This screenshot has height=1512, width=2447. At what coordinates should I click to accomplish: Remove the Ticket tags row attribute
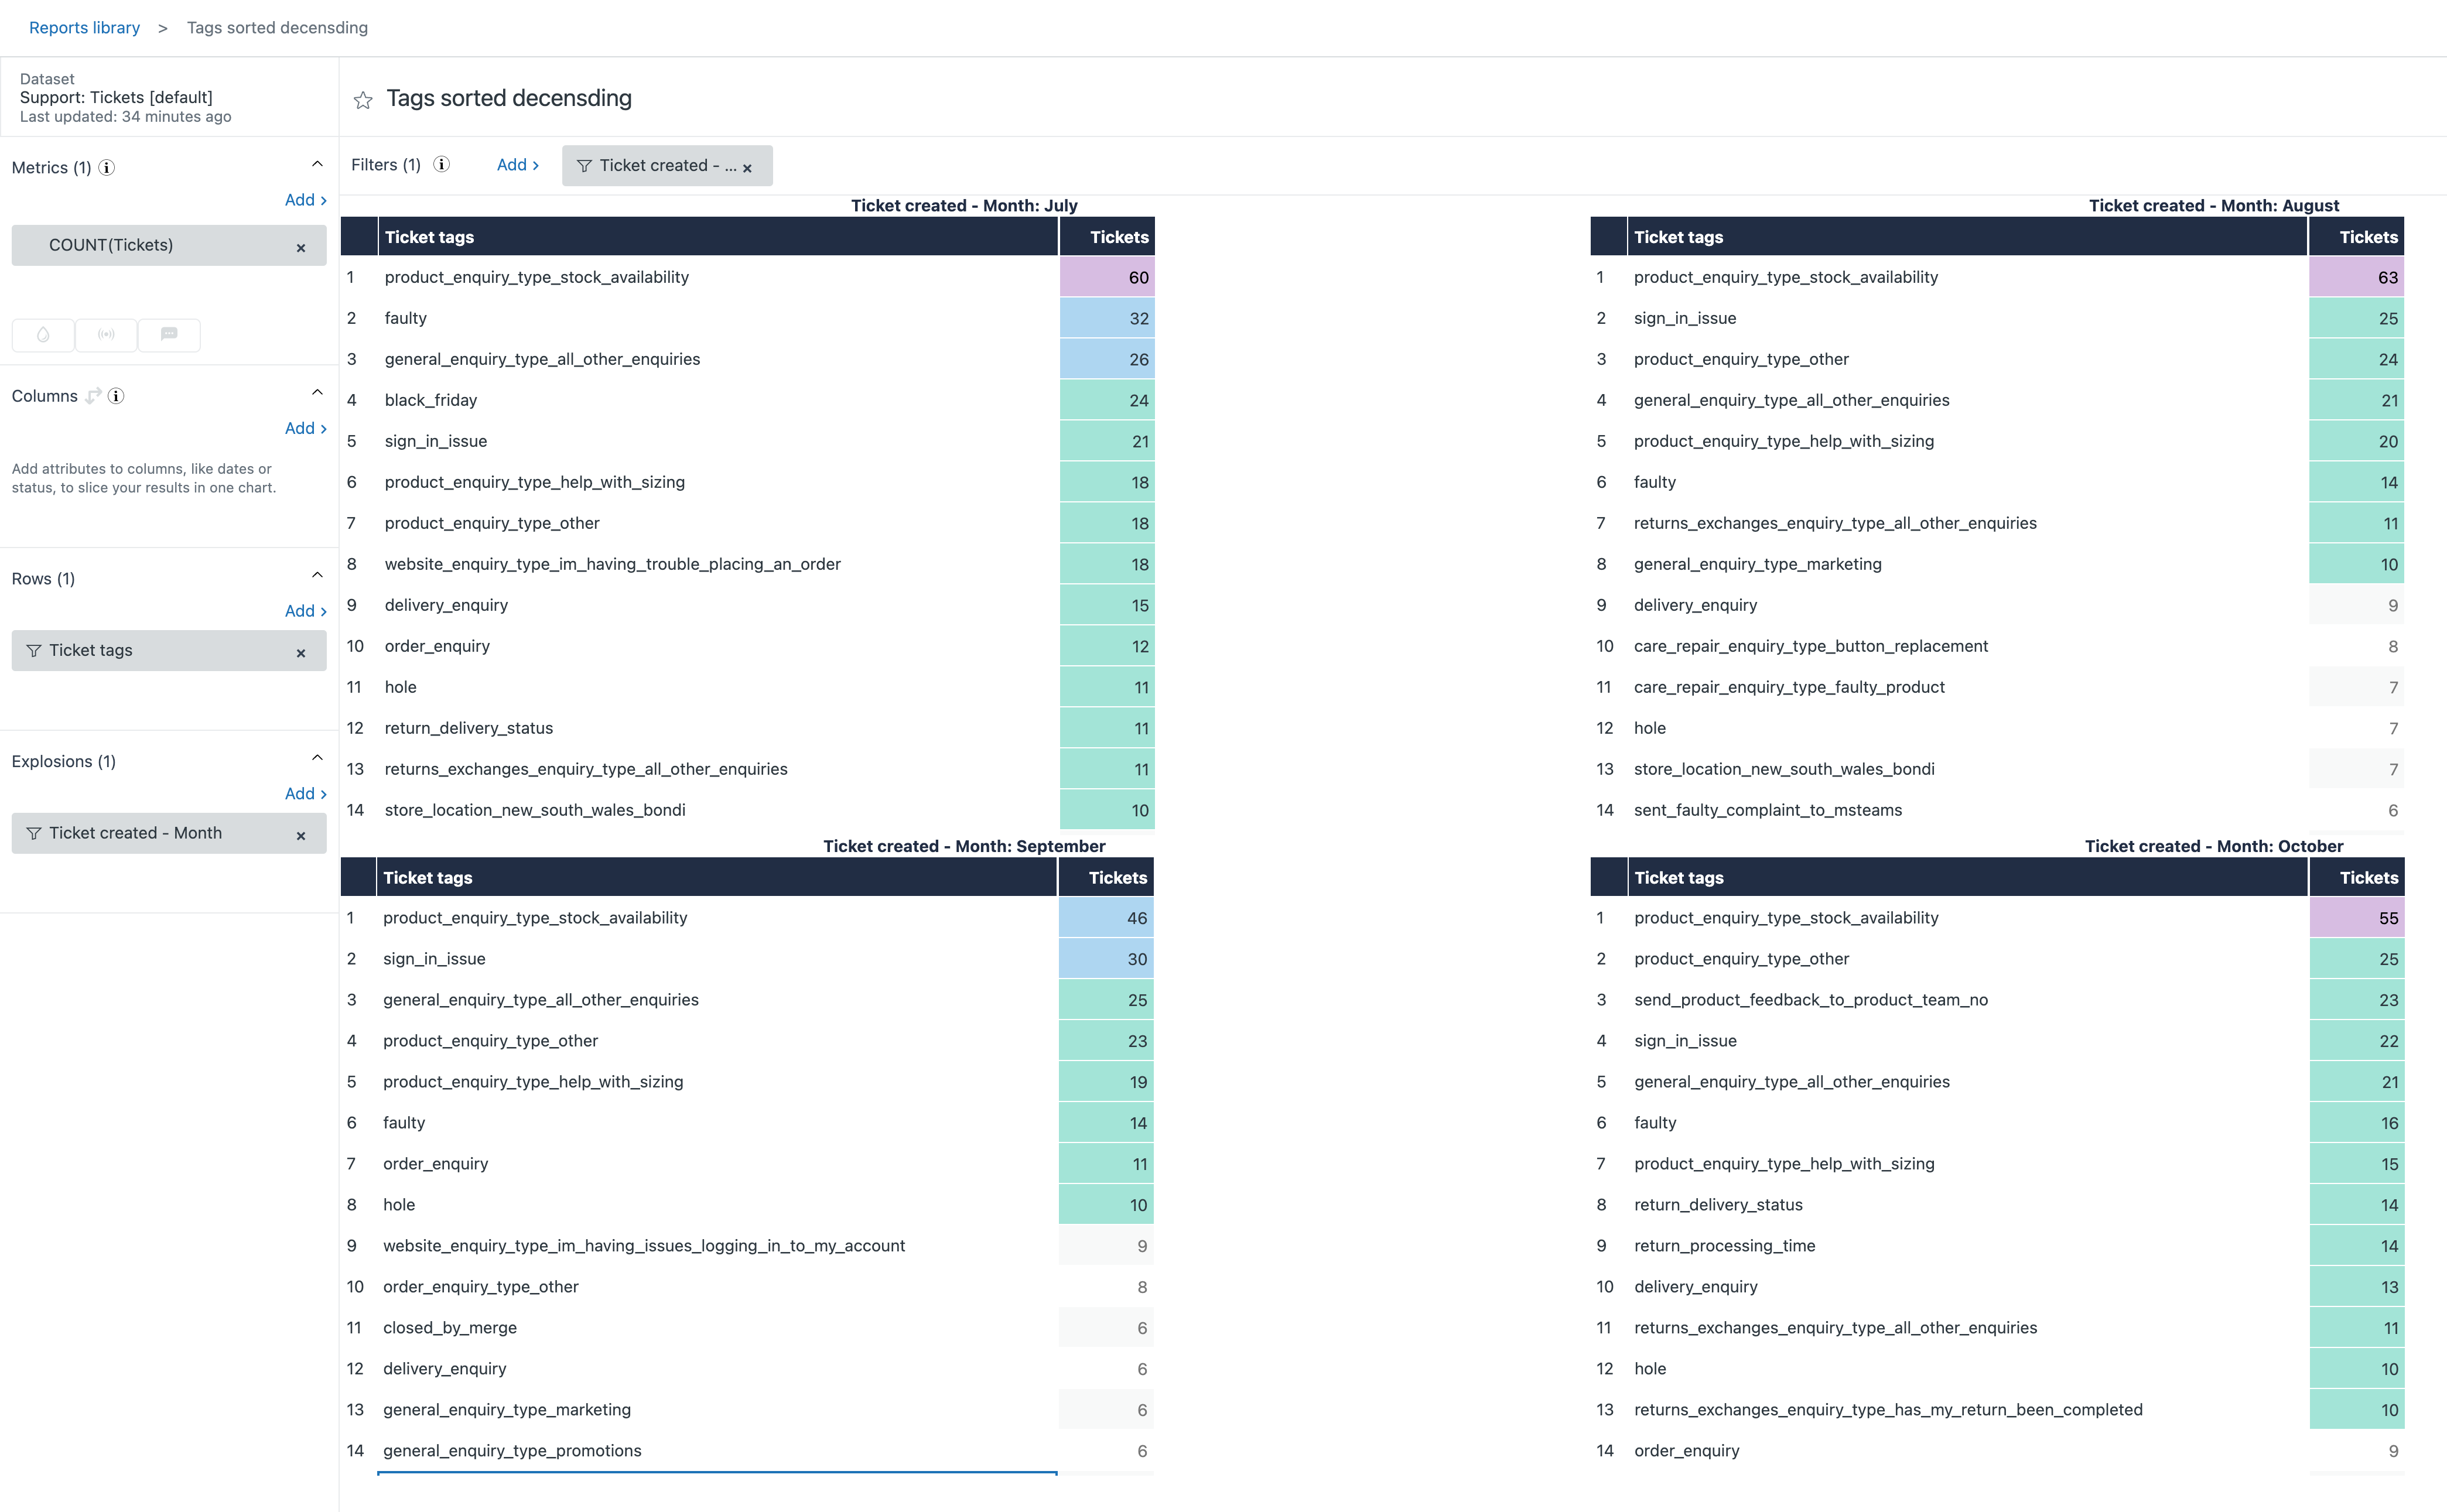click(x=301, y=653)
